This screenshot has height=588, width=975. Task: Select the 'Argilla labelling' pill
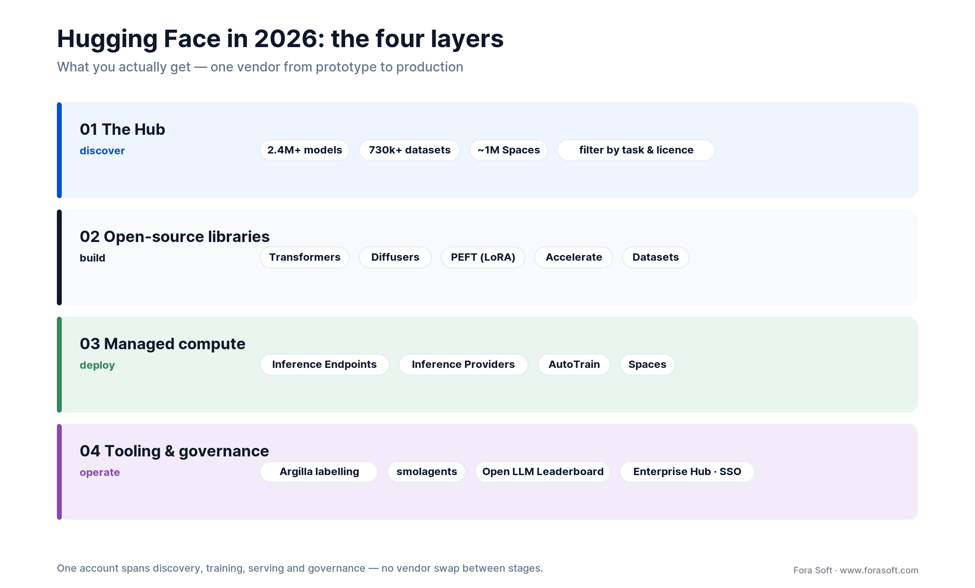[x=319, y=472]
